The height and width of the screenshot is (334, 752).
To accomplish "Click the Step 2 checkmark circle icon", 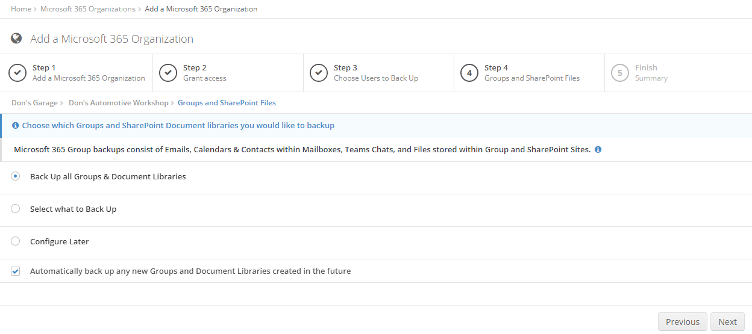I will click(x=168, y=73).
